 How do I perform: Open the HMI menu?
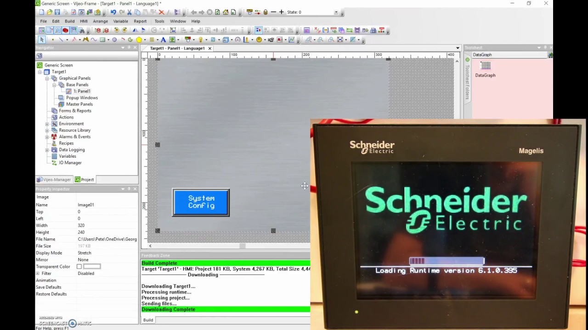click(84, 21)
